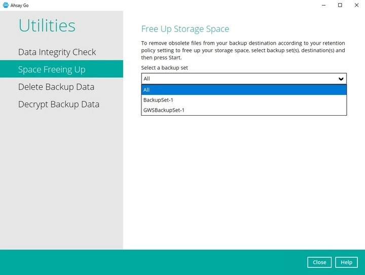This screenshot has height=275, width=365.
Task: Click the Utilities heading
Action: (x=47, y=25)
